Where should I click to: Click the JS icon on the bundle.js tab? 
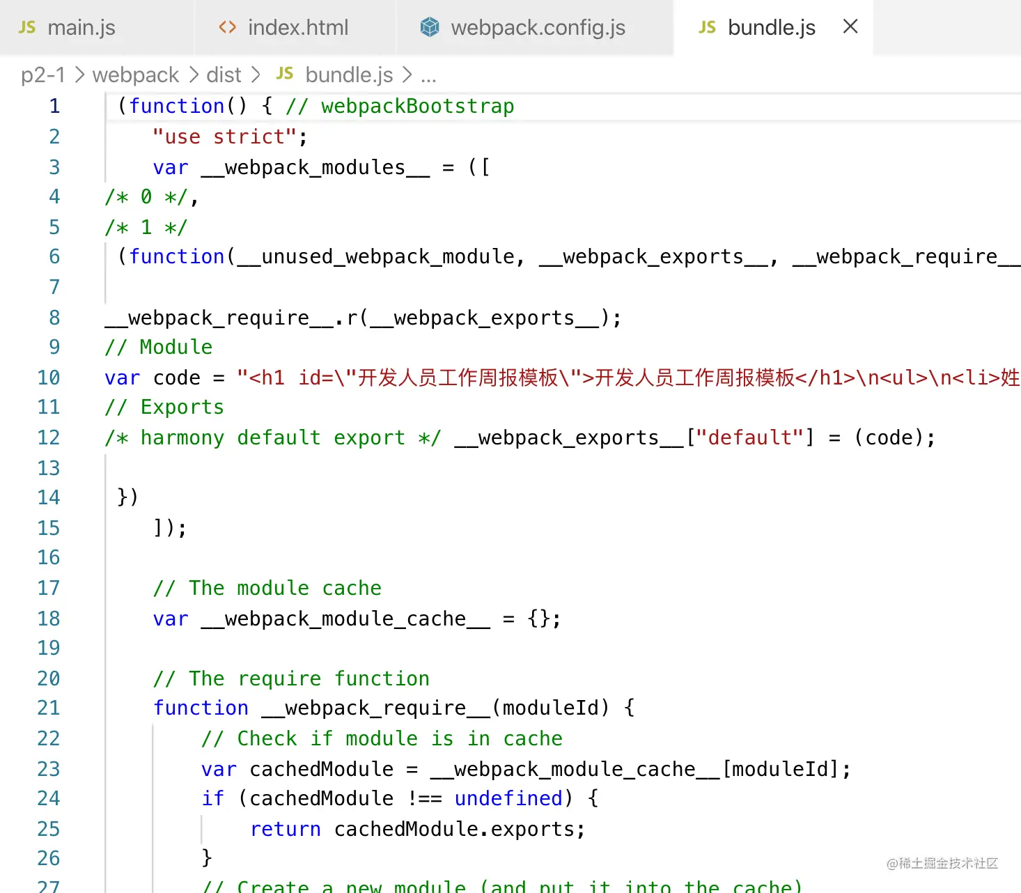pyautogui.click(x=707, y=27)
